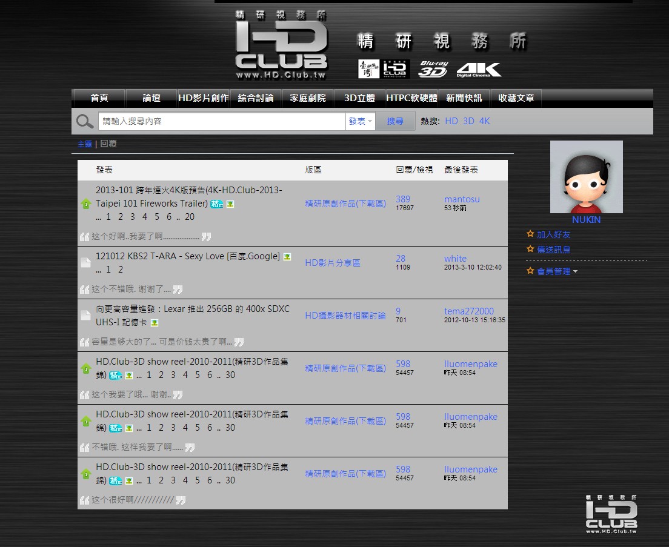Click 加入好友 add friend link

point(553,234)
